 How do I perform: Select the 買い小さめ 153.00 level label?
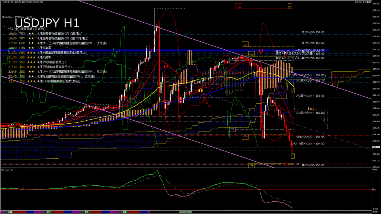coord(313,165)
